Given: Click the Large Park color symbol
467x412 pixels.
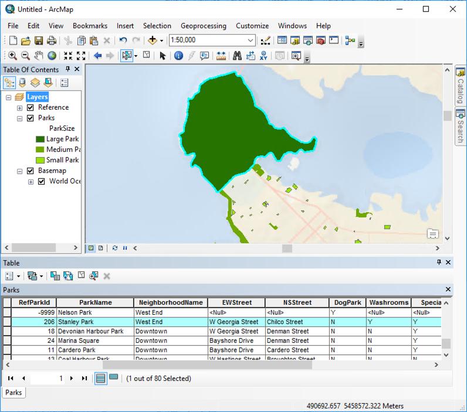Looking at the screenshot, I should point(40,139).
